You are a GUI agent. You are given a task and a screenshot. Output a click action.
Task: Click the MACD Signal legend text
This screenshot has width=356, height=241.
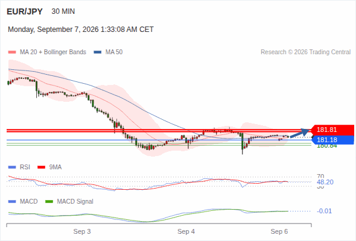[x=75, y=202]
